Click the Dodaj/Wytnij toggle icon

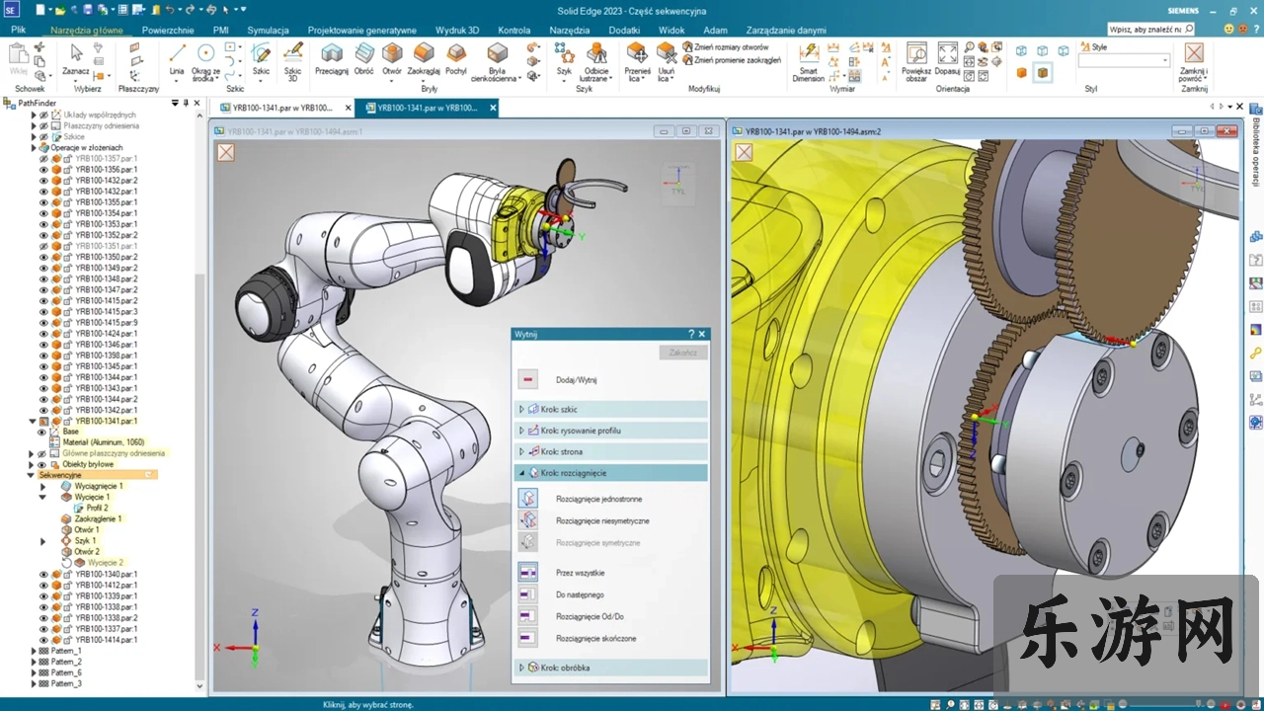(x=528, y=379)
